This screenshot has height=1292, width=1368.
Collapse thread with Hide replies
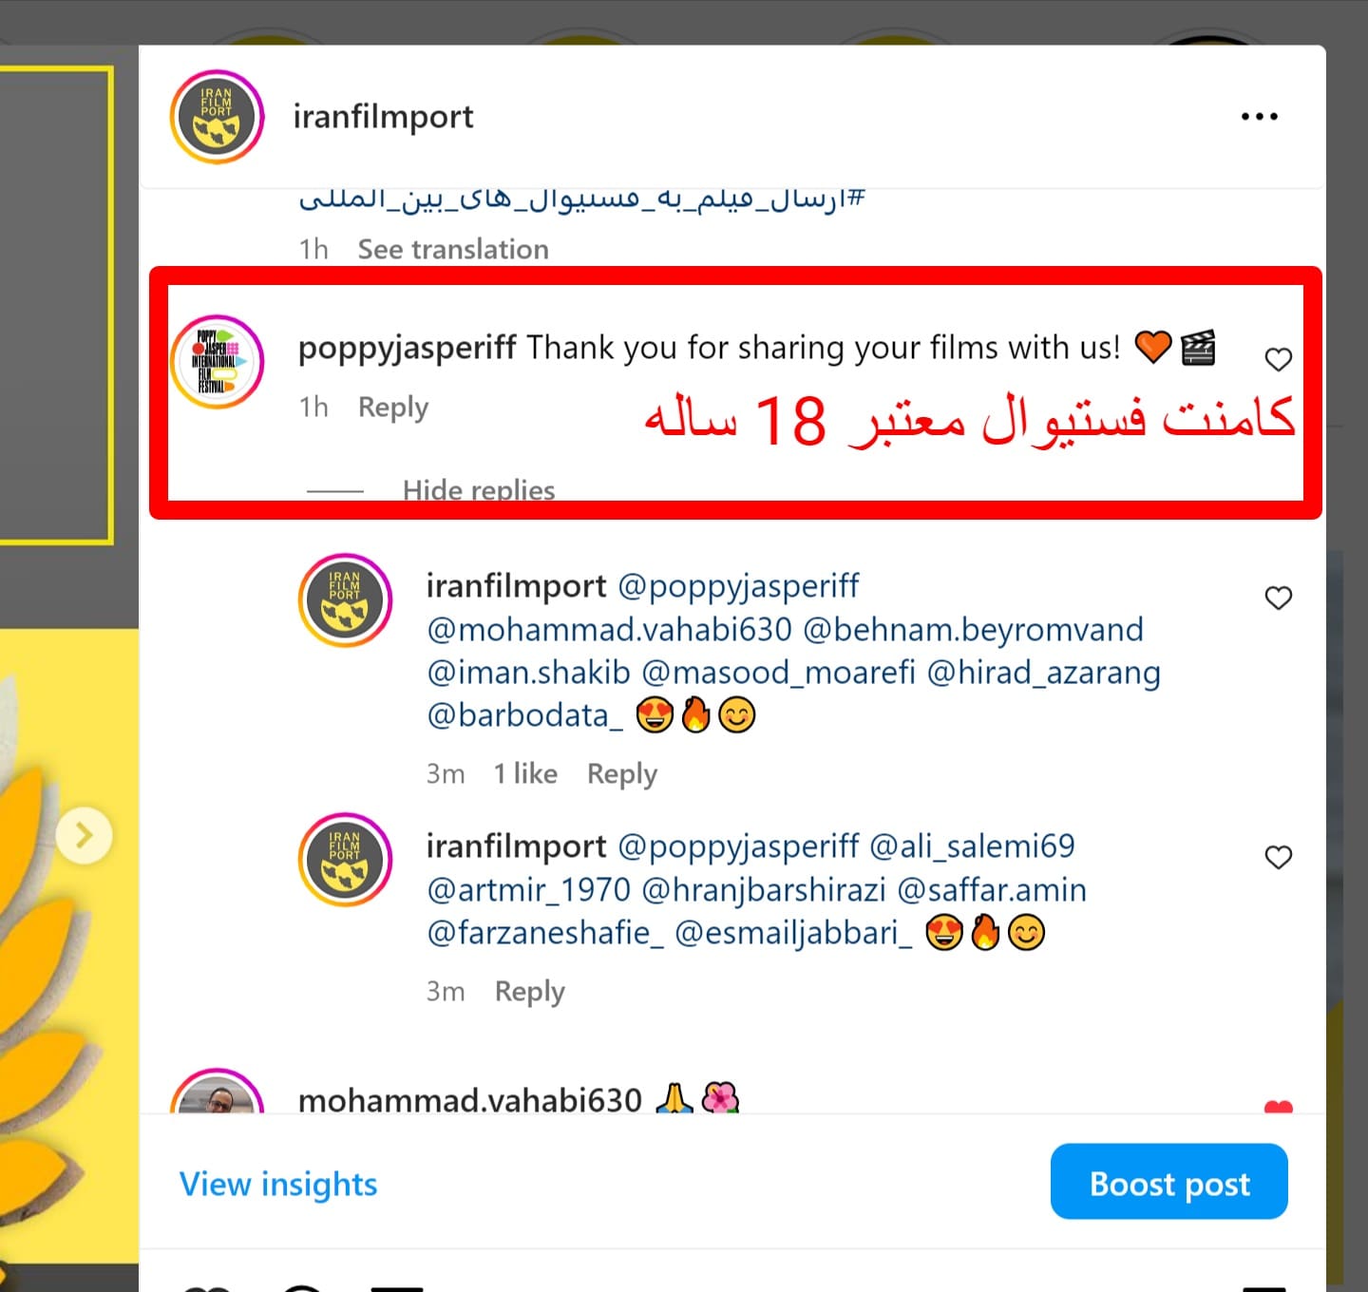click(x=479, y=488)
